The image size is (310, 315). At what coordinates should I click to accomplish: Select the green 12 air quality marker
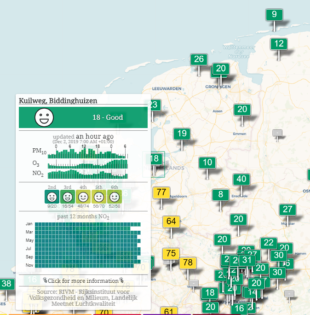coord(279,44)
